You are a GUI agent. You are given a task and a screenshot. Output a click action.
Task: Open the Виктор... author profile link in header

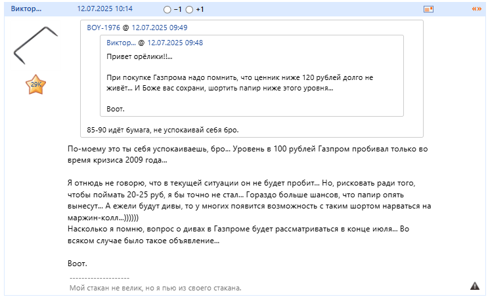[26, 9]
